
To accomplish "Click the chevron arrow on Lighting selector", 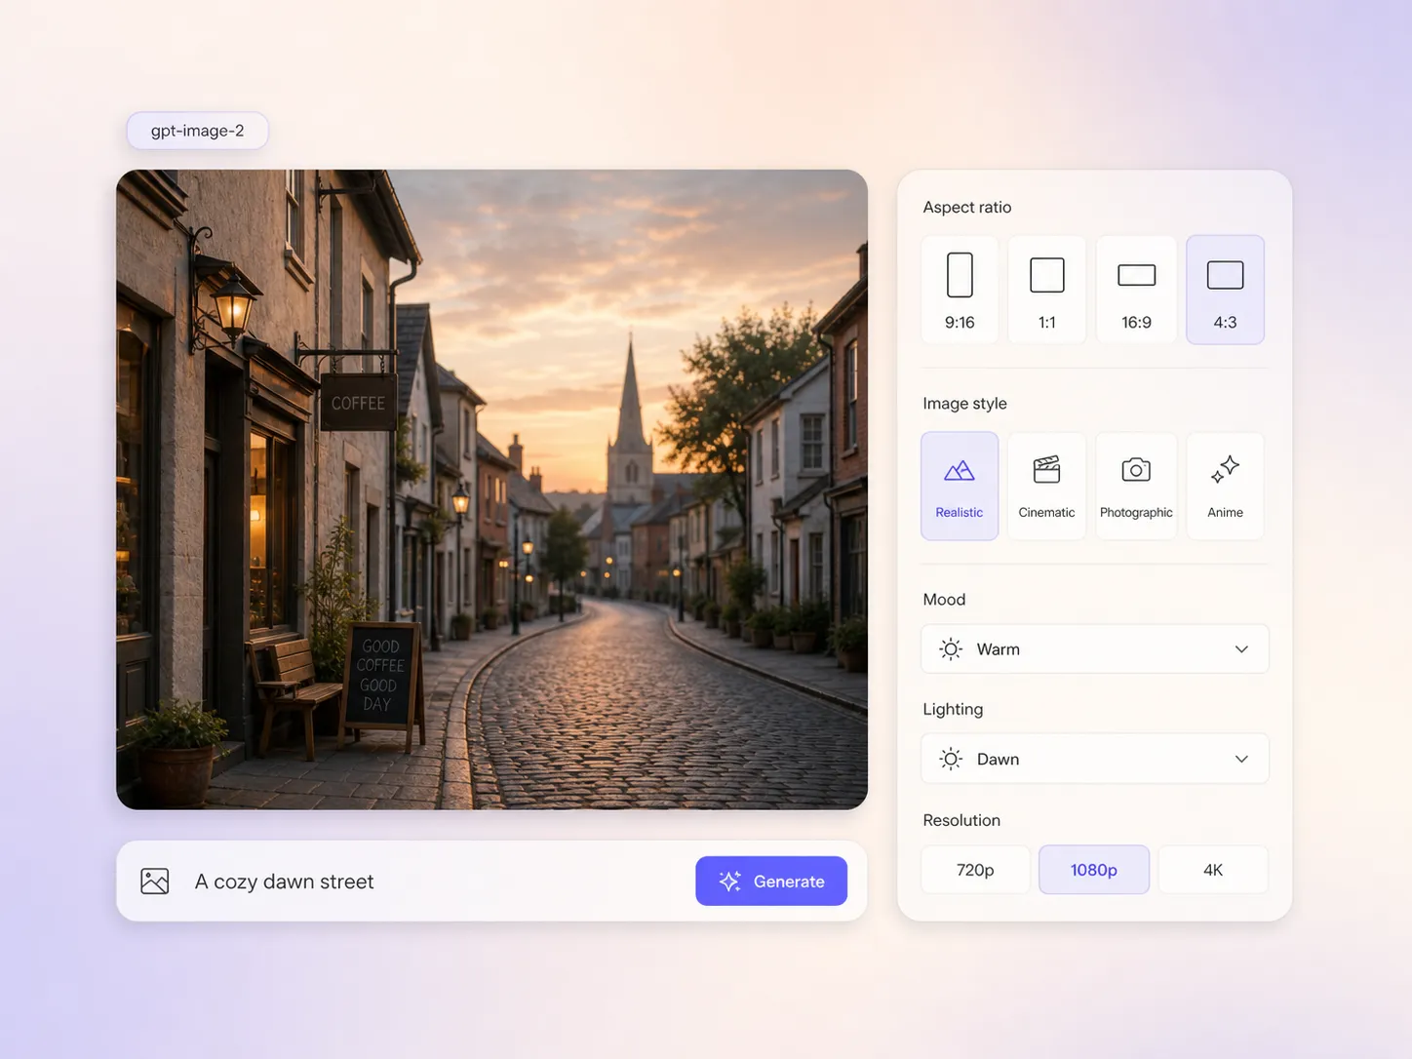I will point(1241,759).
